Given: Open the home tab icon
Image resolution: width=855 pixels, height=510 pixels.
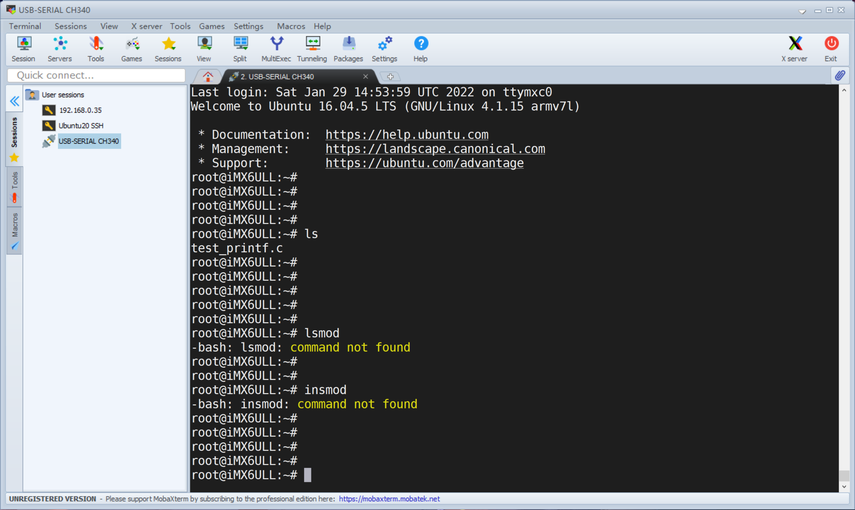Looking at the screenshot, I should point(208,76).
